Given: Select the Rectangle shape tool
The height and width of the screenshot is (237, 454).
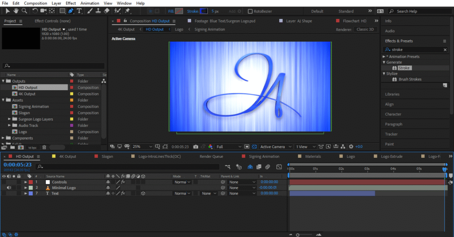Looking at the screenshot, I should (62, 11).
